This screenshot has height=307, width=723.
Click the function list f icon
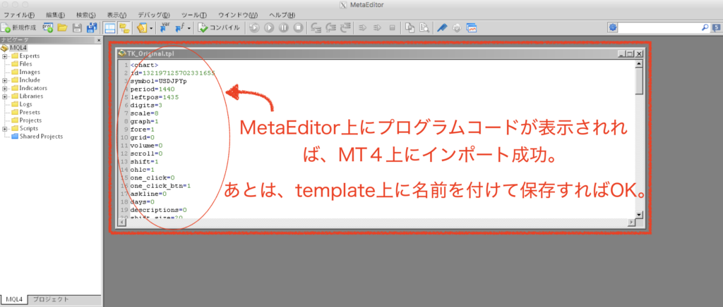[179, 27]
